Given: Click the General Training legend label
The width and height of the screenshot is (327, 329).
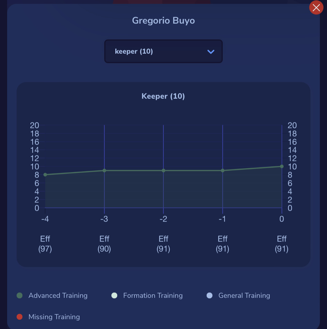Looking at the screenshot, I should point(244,296).
